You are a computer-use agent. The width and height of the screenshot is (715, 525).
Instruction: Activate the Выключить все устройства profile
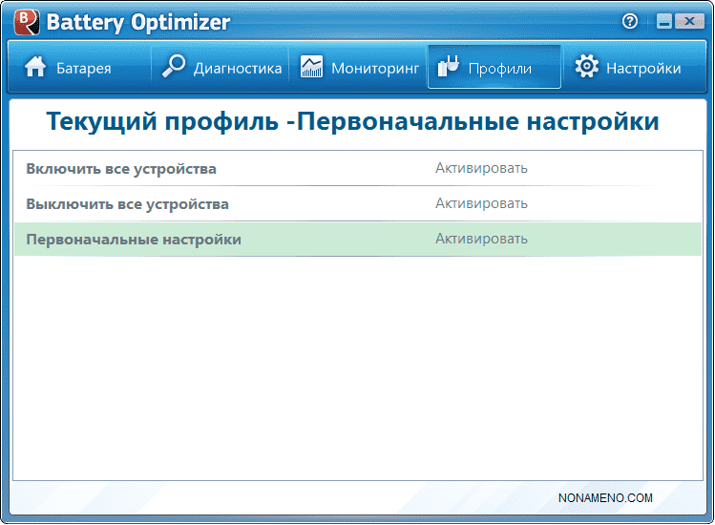click(481, 204)
